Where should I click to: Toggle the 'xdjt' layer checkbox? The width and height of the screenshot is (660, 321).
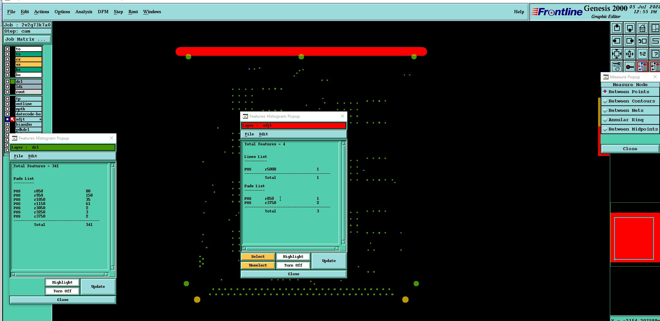pyautogui.click(x=7, y=119)
